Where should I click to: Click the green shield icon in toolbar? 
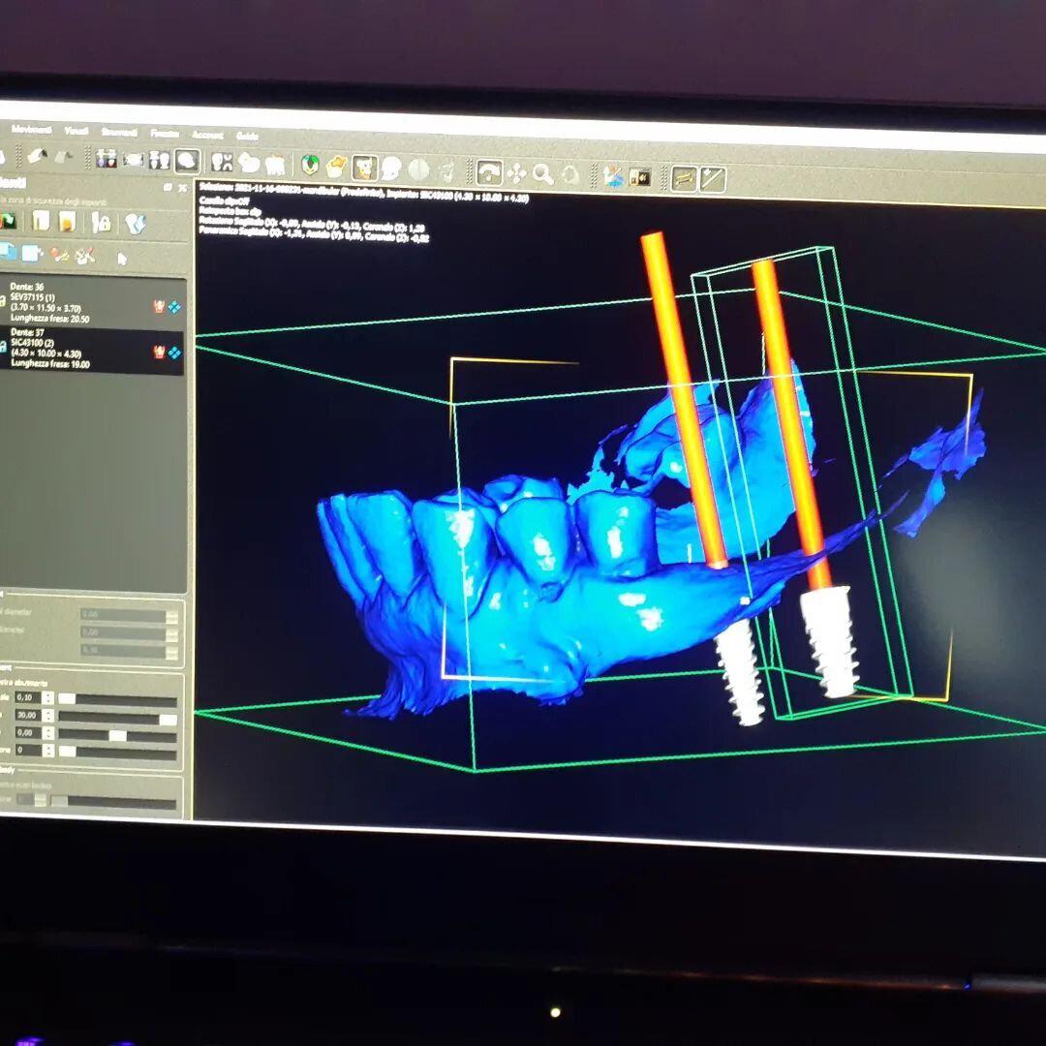click(x=311, y=166)
